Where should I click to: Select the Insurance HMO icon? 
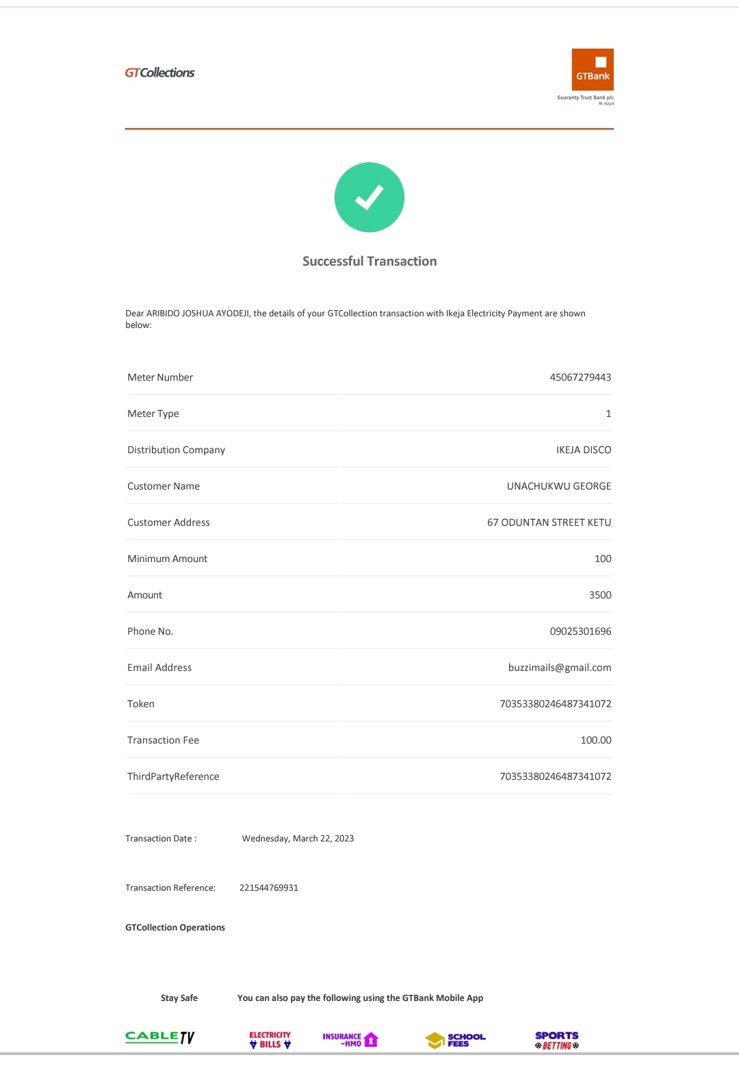350,1040
